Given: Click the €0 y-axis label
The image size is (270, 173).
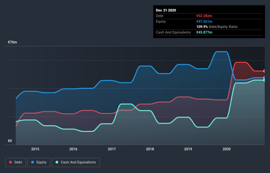Looking at the screenshot, I should point(10,141).
